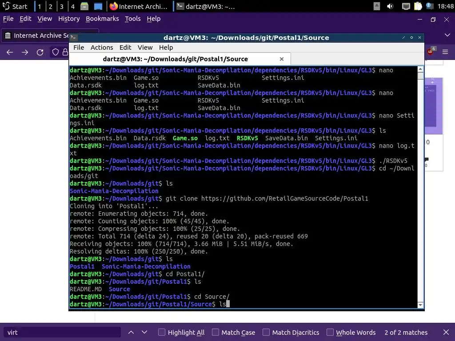Click the update notifier tray icon
Image resolution: width=455 pixels, height=341 pixels.
coord(430,6)
